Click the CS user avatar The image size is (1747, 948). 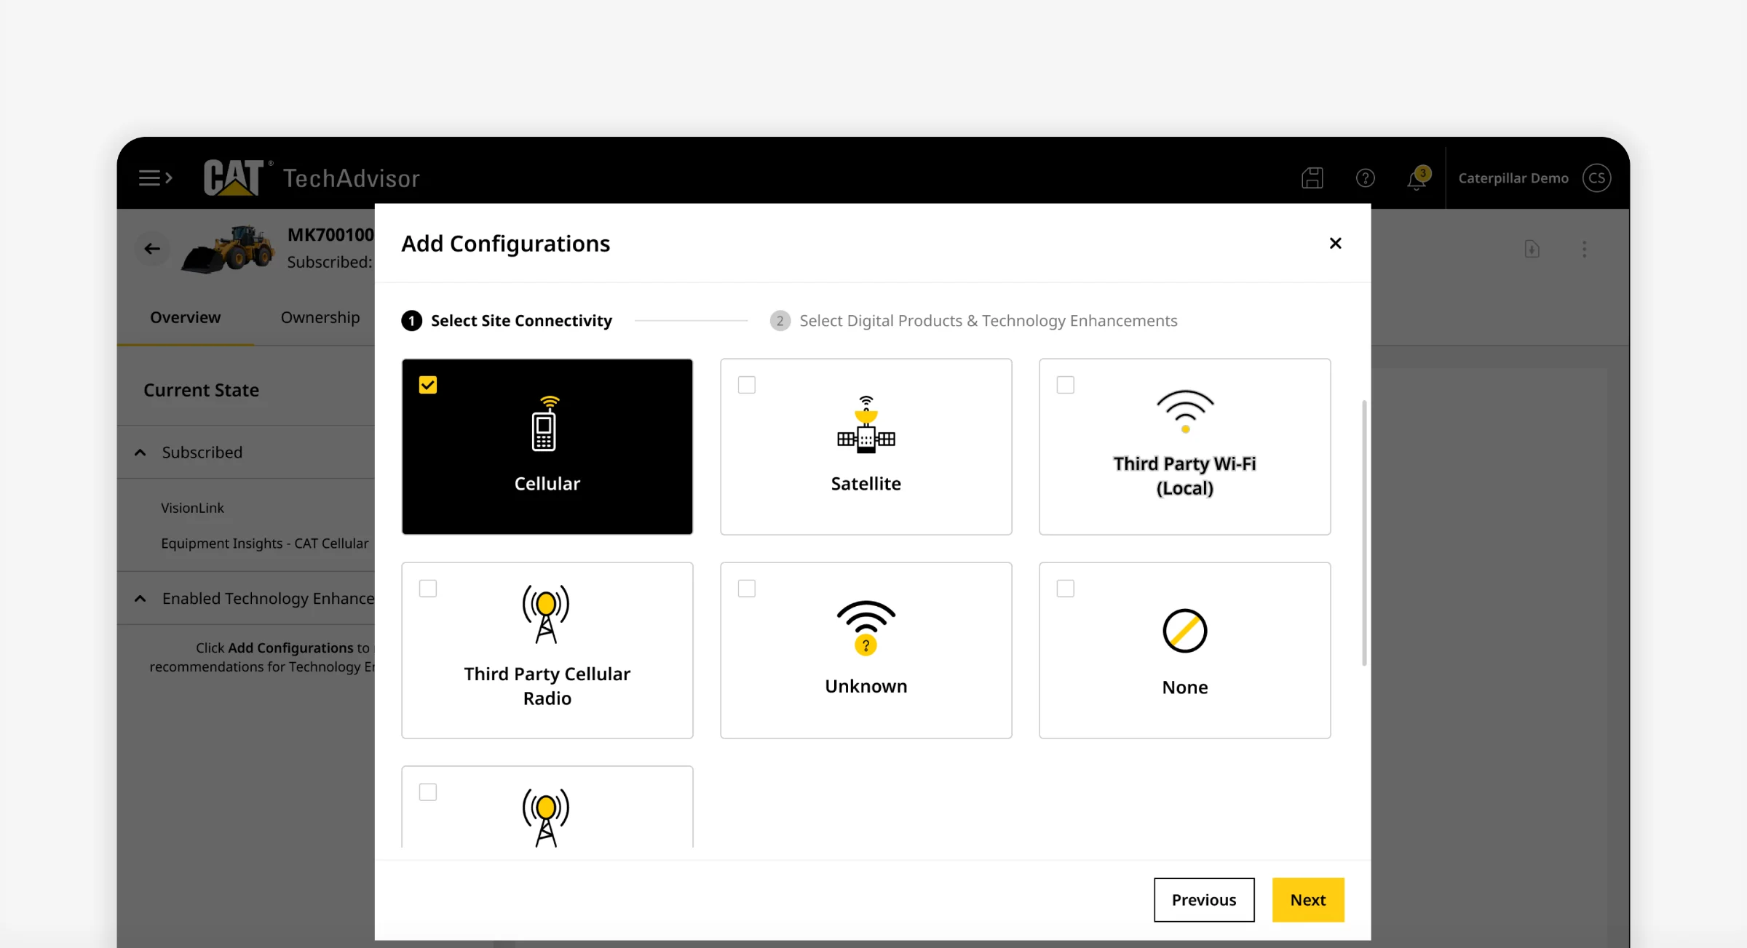click(x=1596, y=178)
